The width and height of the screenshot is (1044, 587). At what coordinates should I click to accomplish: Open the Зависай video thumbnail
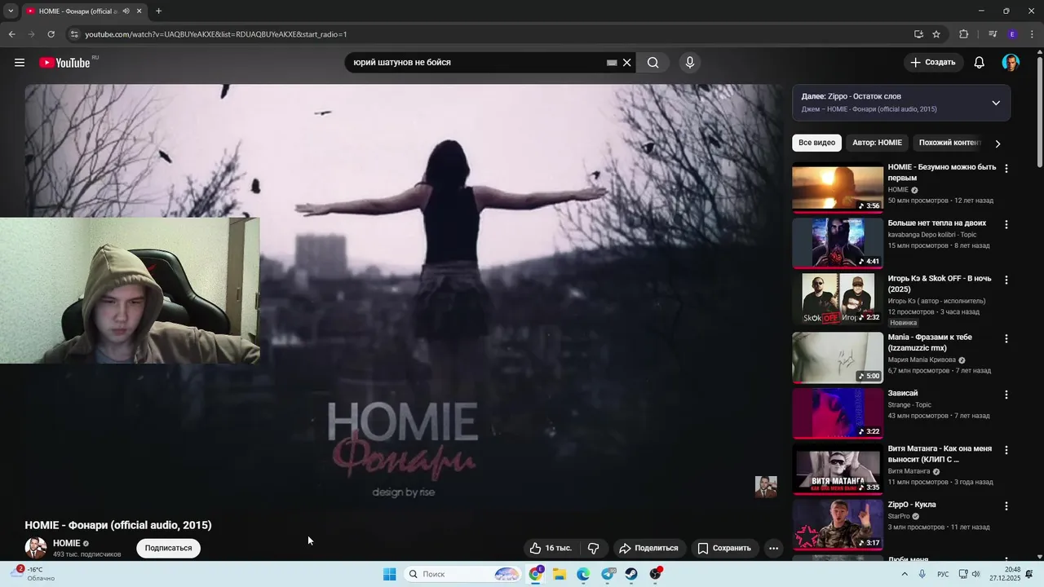coord(838,413)
